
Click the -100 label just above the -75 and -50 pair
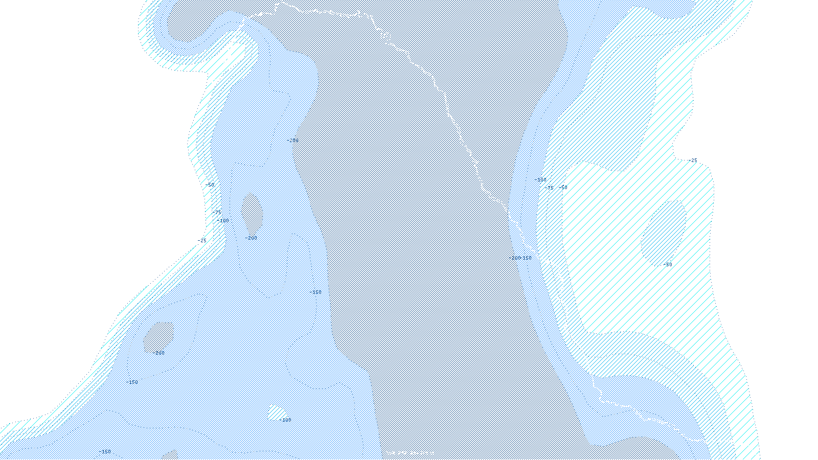point(540,180)
